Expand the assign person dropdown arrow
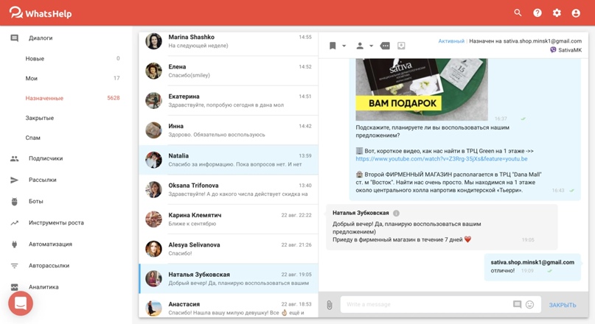The width and height of the screenshot is (595, 324). pos(371,46)
